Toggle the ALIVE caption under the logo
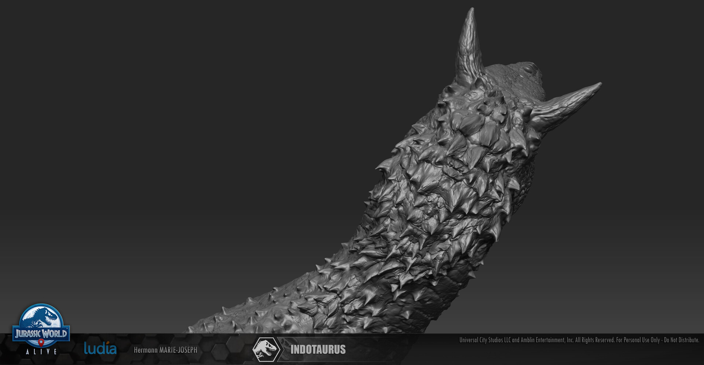 [x=41, y=352]
